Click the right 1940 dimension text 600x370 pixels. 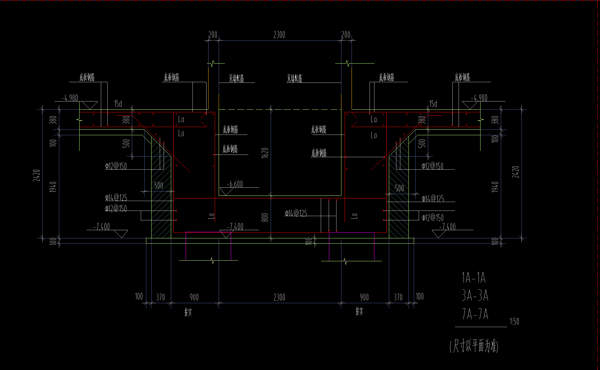pos(495,187)
